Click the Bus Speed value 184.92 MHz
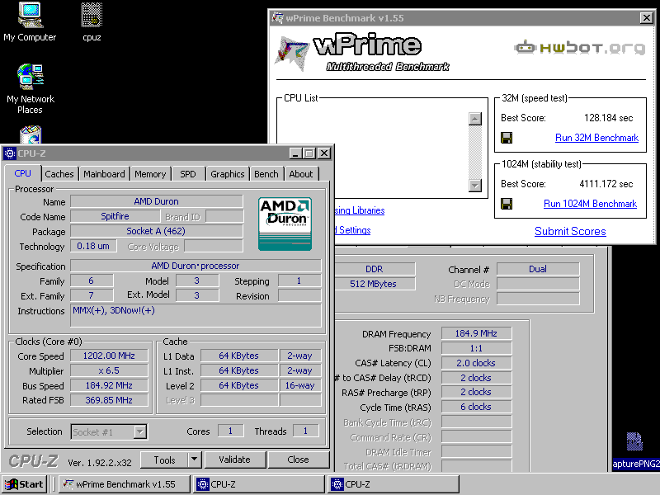The width and height of the screenshot is (660, 495). coord(109,385)
